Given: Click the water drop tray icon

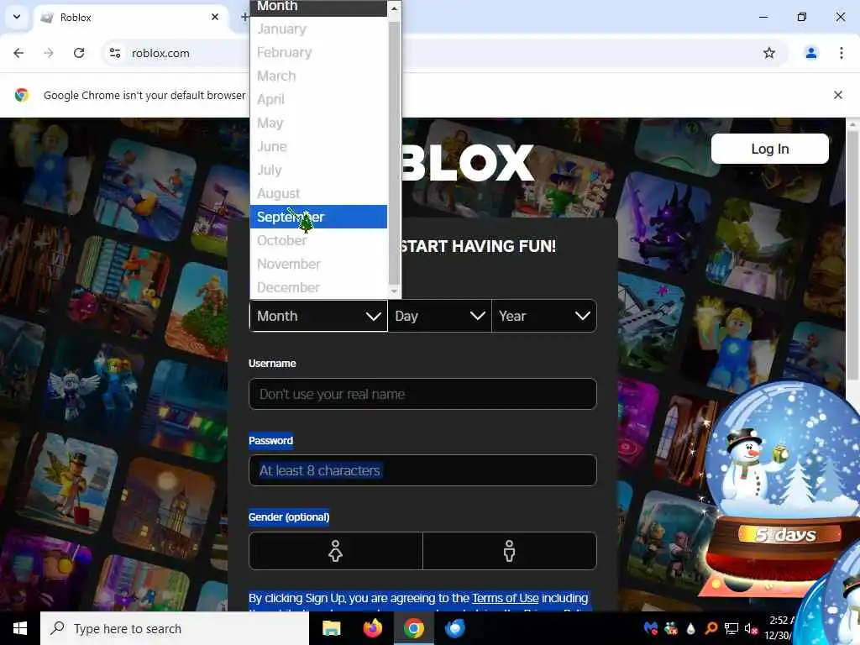Looking at the screenshot, I should click(690, 628).
